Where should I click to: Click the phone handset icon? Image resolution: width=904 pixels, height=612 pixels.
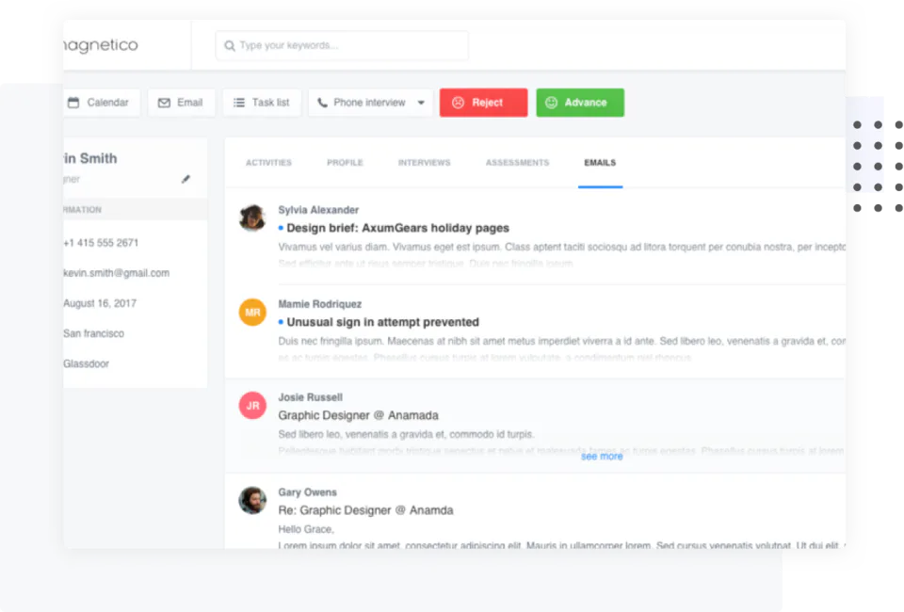coord(322,103)
